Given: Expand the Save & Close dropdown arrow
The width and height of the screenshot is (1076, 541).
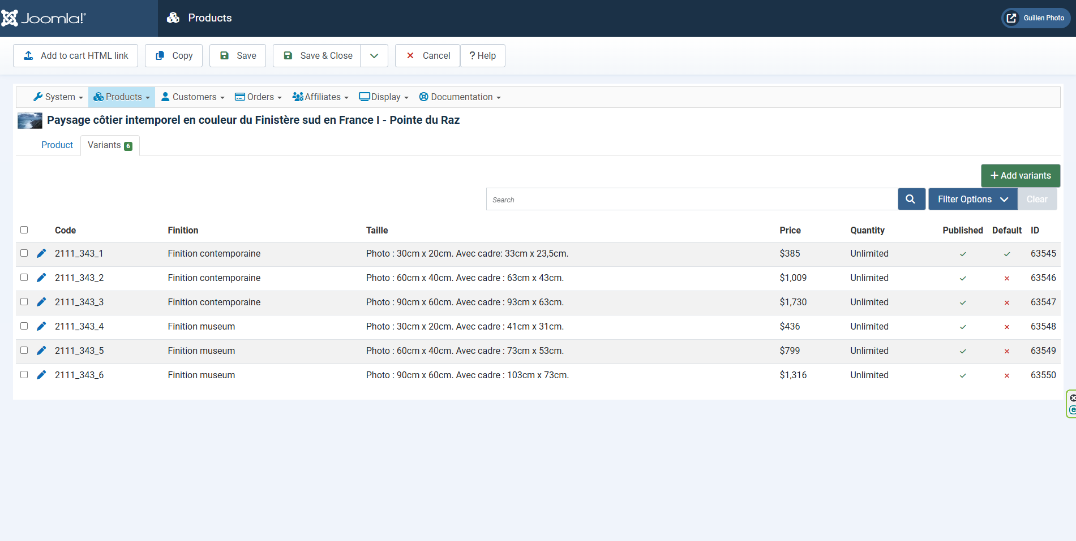Looking at the screenshot, I should [x=374, y=56].
